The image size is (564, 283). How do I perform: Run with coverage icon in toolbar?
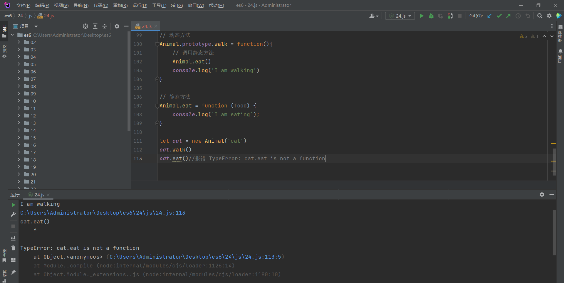pyautogui.click(x=440, y=16)
